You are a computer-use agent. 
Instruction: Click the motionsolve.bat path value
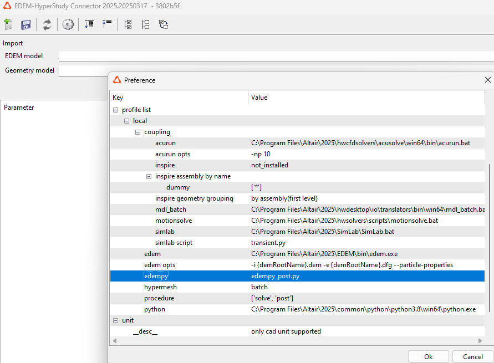[x=345, y=221]
